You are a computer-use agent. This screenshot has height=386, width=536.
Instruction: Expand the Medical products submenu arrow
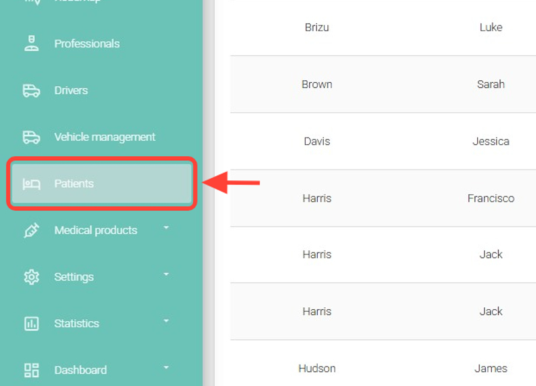166,228
